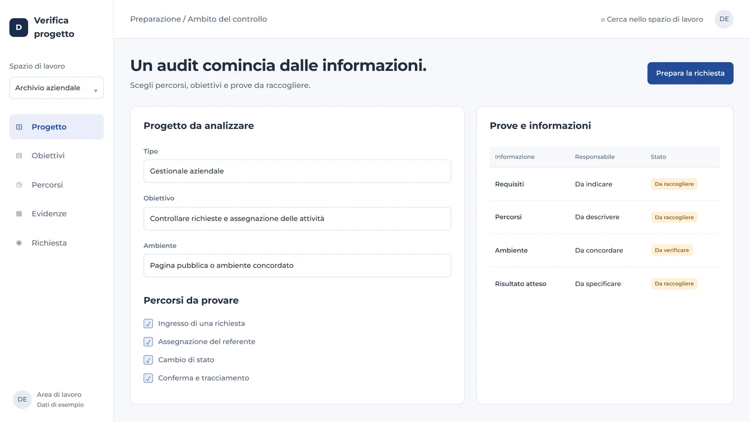Toggle Assegnazione del referente checkbox

[x=148, y=342]
